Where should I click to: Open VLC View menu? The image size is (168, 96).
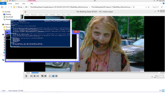[x=63, y=15]
